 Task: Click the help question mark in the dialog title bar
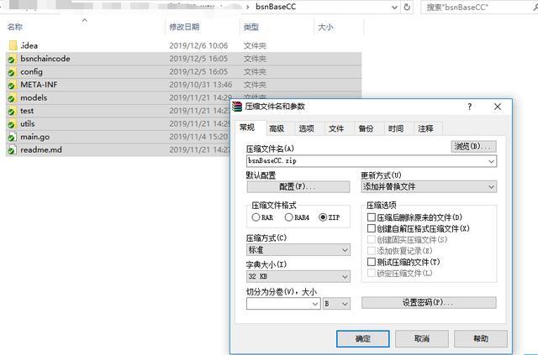click(x=469, y=107)
